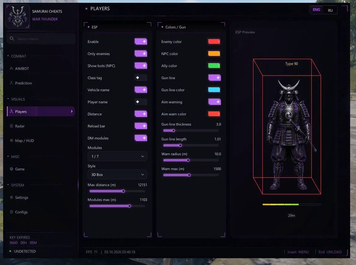Viewport: 356px width, 265px height.
Task: Open the Aim warn color swatch
Action: (x=214, y=114)
